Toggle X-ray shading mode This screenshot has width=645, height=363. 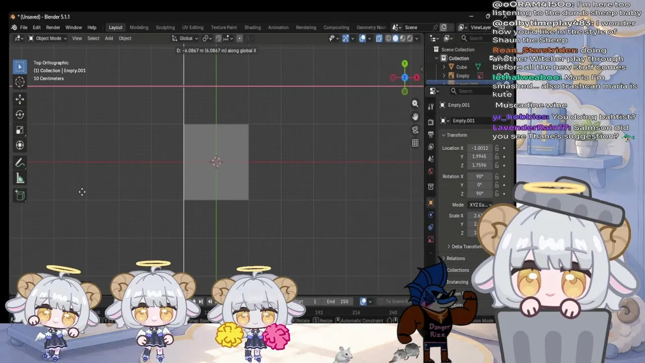pos(379,38)
